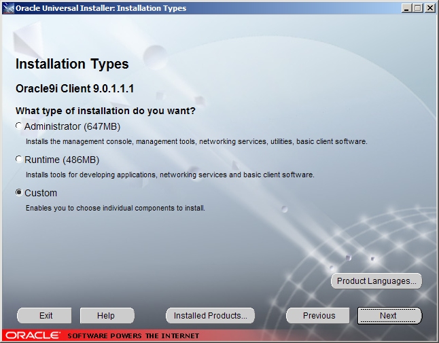
Task: Click 'SOFTWARE POWERS THE INTERNET' slogan
Action: click(x=133, y=336)
